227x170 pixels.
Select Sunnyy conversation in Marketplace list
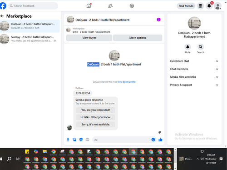(x=30, y=39)
